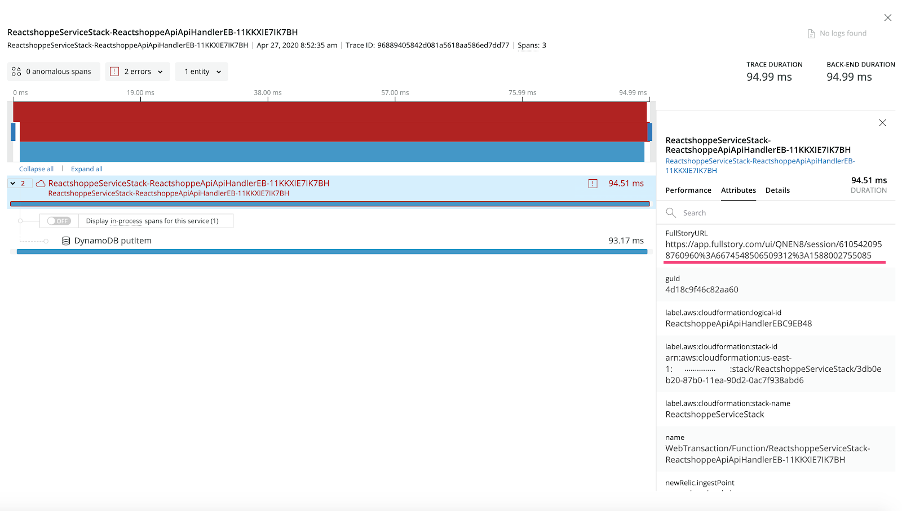Click the Collapse all link
Screen dimensions: 902x511
coord(36,169)
